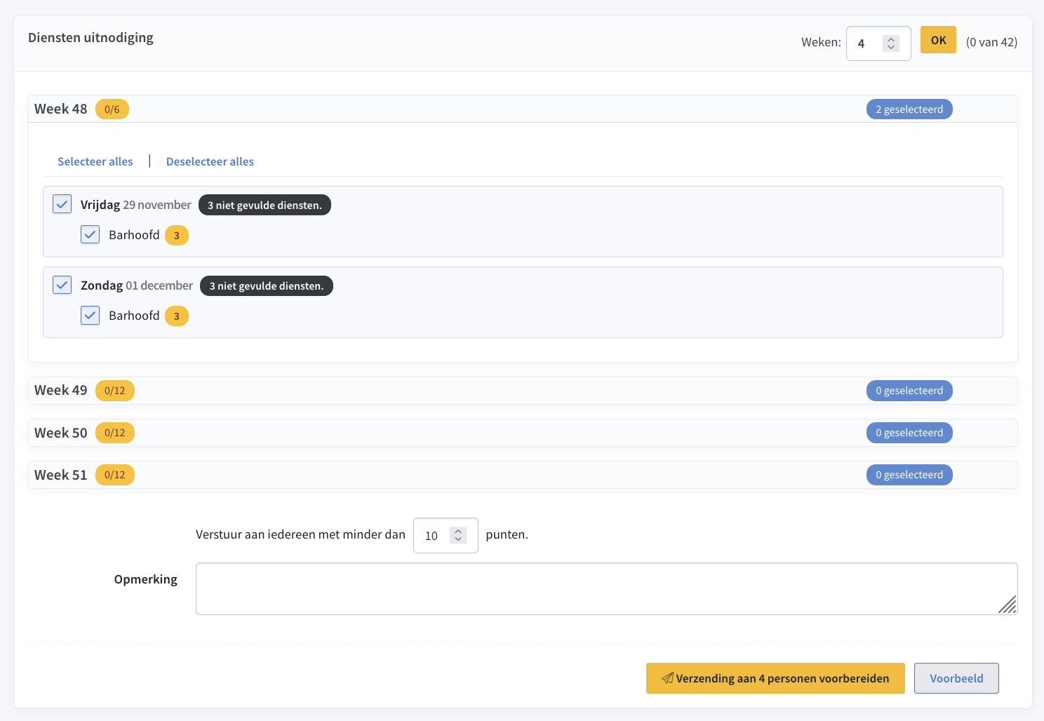Click the Deselecteer alles link

pyautogui.click(x=210, y=161)
